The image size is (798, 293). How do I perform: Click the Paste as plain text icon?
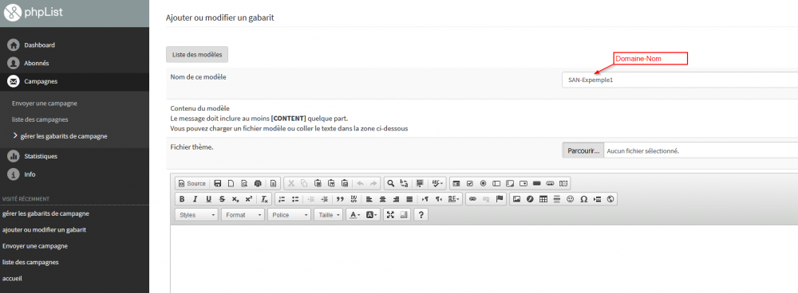[x=331, y=183]
